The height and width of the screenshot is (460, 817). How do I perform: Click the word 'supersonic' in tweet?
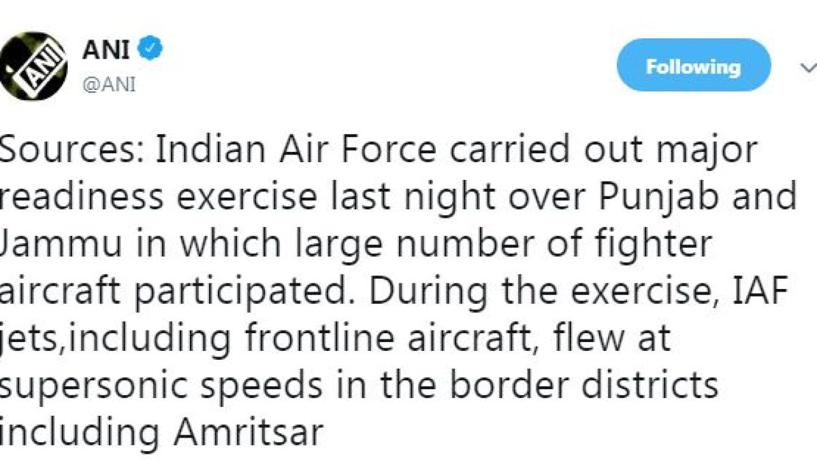(86, 386)
